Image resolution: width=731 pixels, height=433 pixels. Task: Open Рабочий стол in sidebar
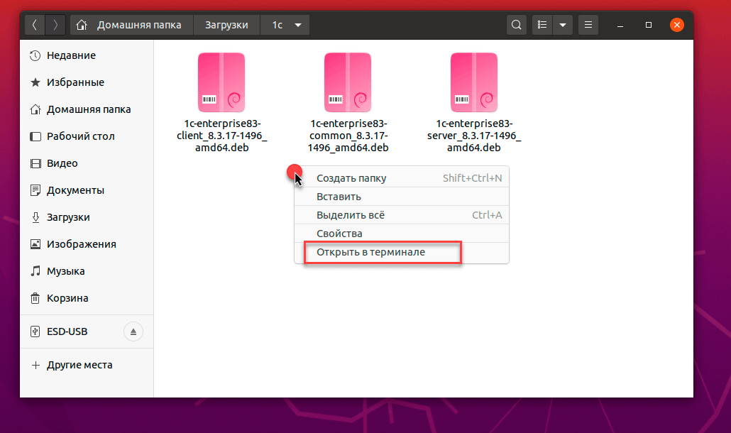(x=81, y=136)
